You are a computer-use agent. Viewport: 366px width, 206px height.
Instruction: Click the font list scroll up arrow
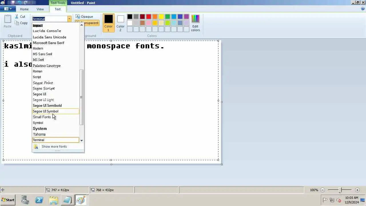tap(81, 25)
